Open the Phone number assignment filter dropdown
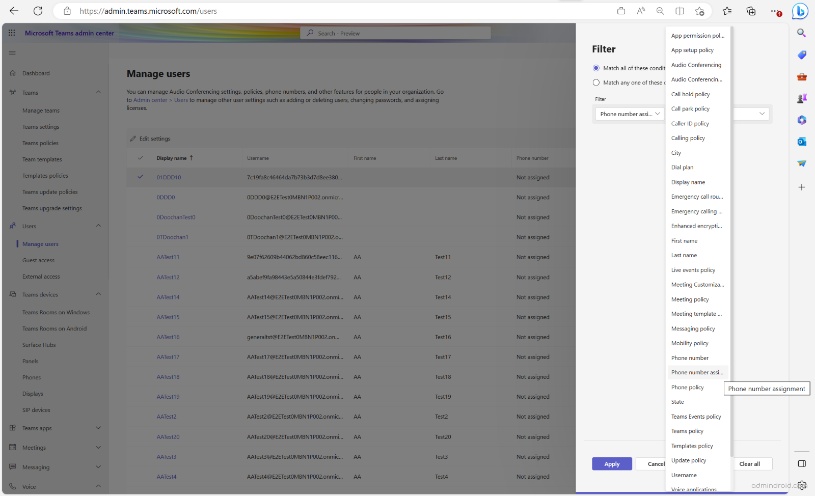The image size is (815, 496). click(x=630, y=114)
